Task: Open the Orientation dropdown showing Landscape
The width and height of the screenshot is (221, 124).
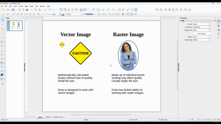Action: 202,27
